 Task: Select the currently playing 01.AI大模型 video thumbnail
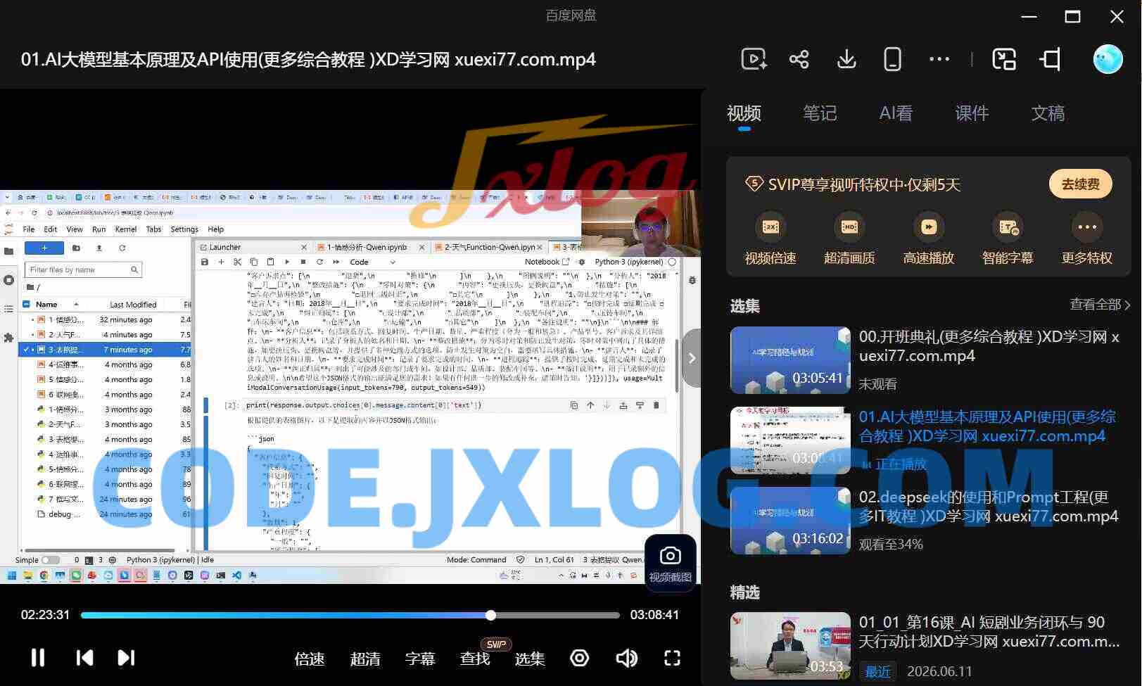point(790,440)
